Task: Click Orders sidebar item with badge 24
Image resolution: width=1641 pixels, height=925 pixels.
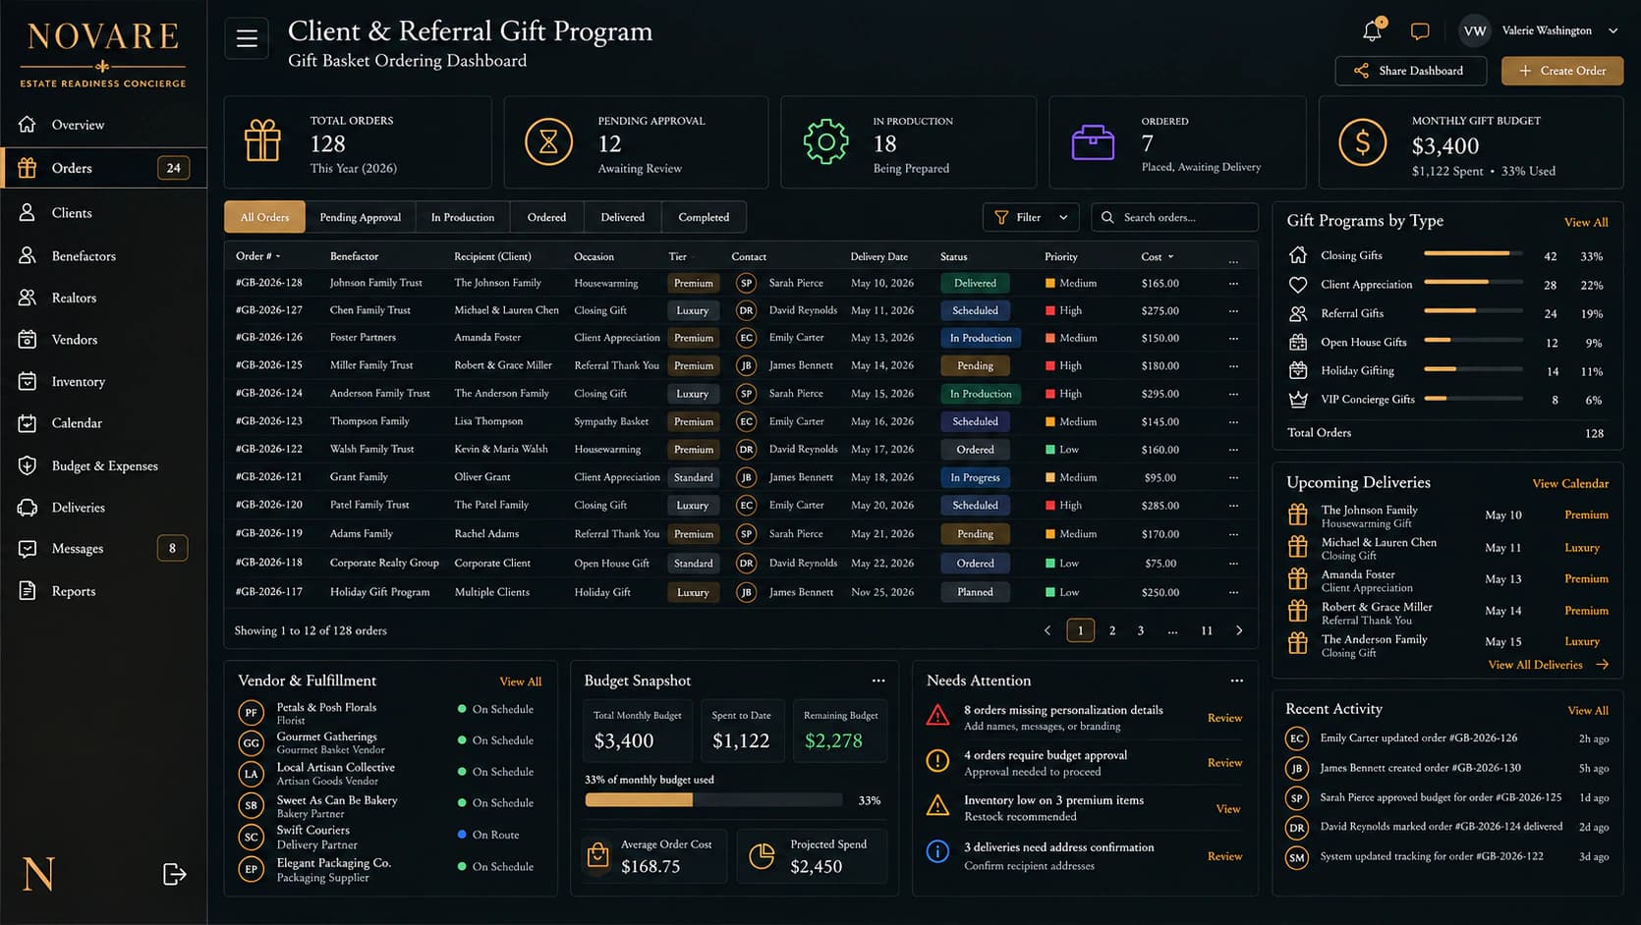Action: 103,168
